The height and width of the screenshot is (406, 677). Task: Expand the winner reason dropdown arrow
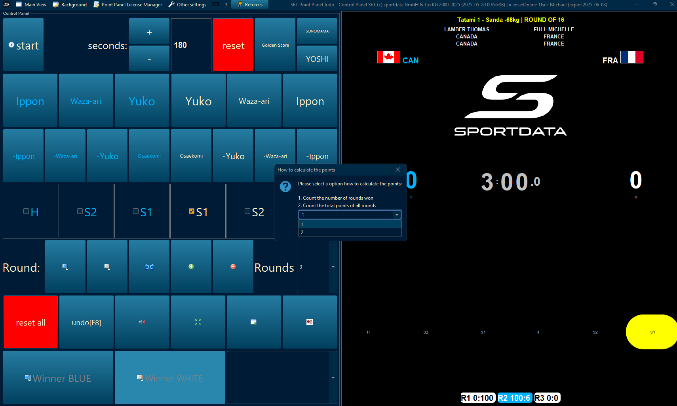pyautogui.click(x=333, y=377)
